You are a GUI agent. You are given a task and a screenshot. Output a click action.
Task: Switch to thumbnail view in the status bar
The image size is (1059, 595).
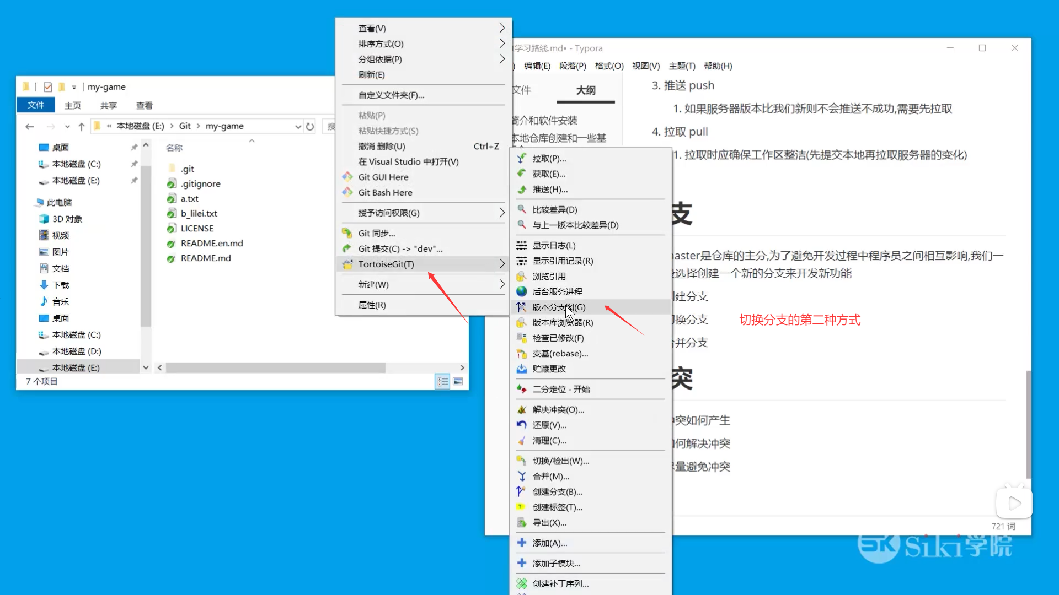click(x=458, y=381)
